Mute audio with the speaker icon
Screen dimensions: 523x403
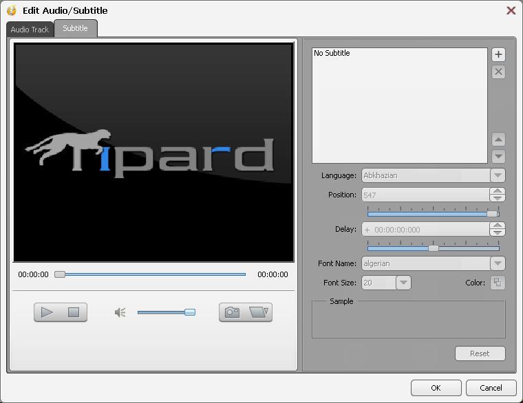click(120, 312)
